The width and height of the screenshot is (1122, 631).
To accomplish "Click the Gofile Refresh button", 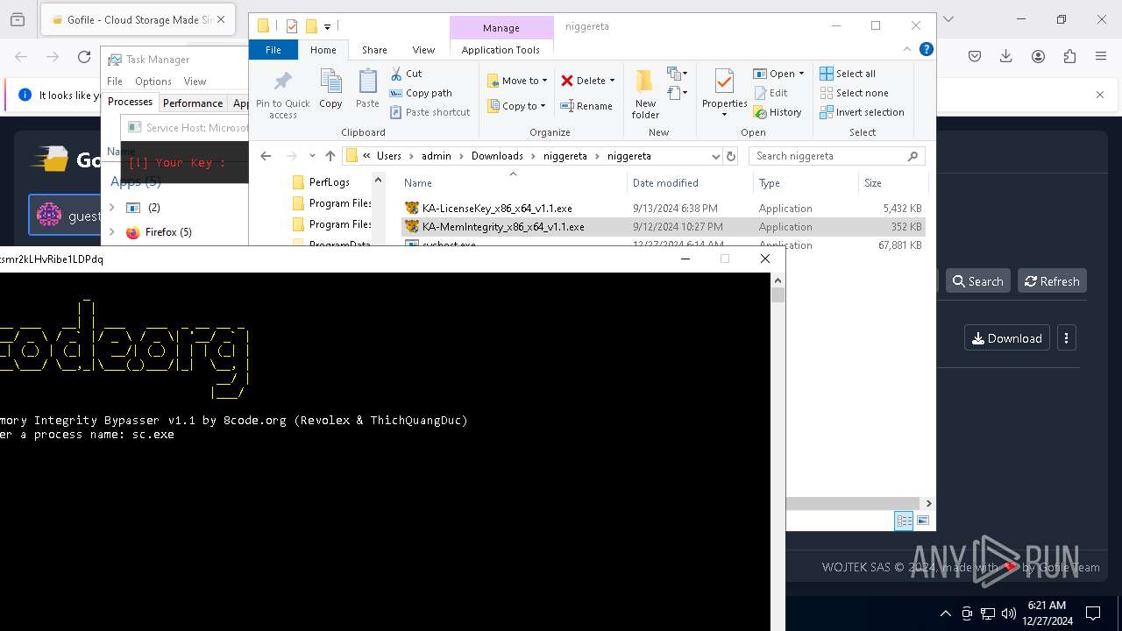I will [x=1052, y=281].
